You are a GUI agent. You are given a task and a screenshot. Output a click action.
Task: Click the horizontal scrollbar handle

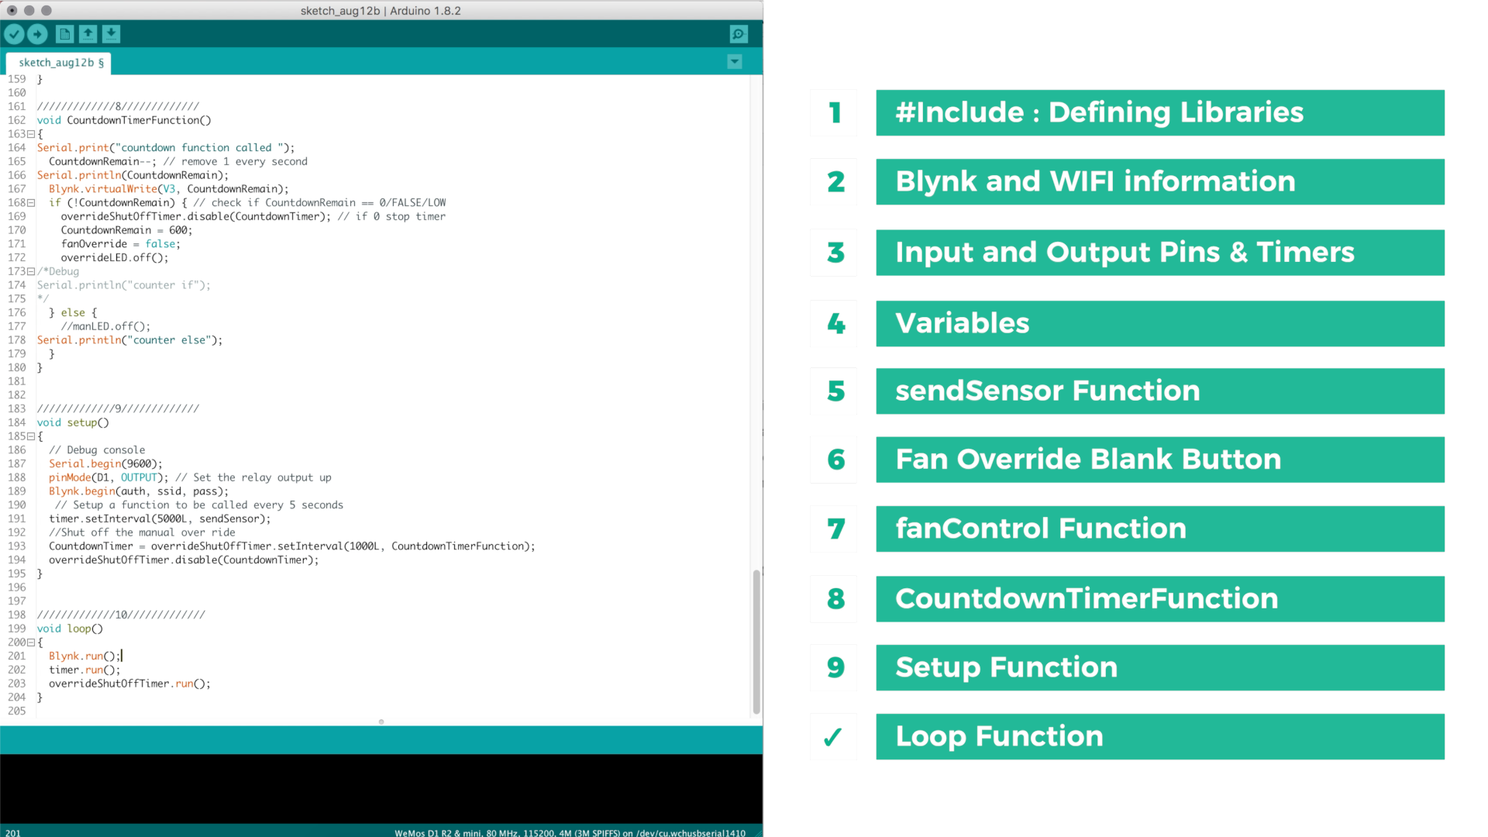click(x=381, y=722)
